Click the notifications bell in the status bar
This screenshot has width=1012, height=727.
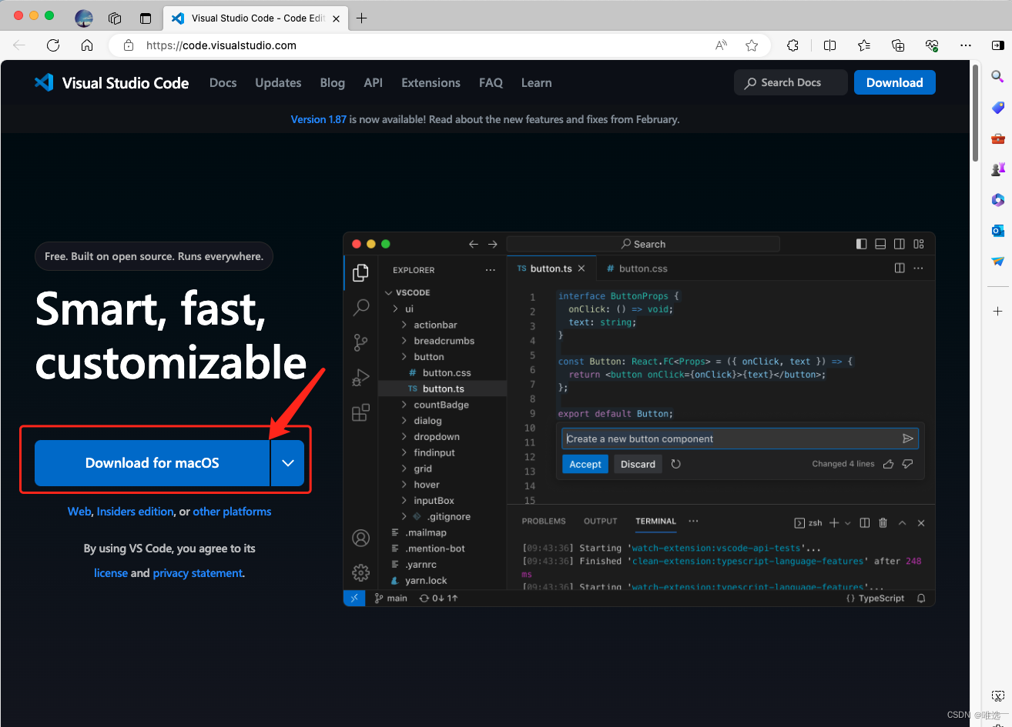coord(921,598)
